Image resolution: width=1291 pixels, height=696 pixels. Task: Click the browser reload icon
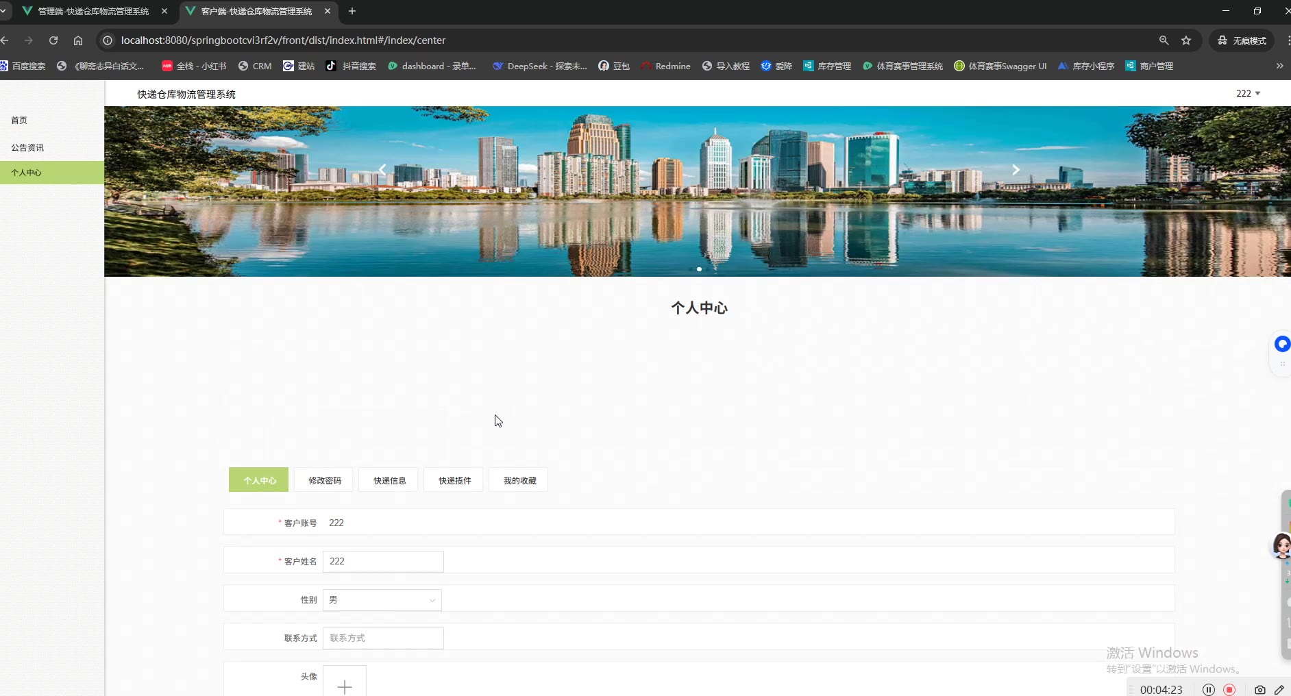tap(53, 40)
